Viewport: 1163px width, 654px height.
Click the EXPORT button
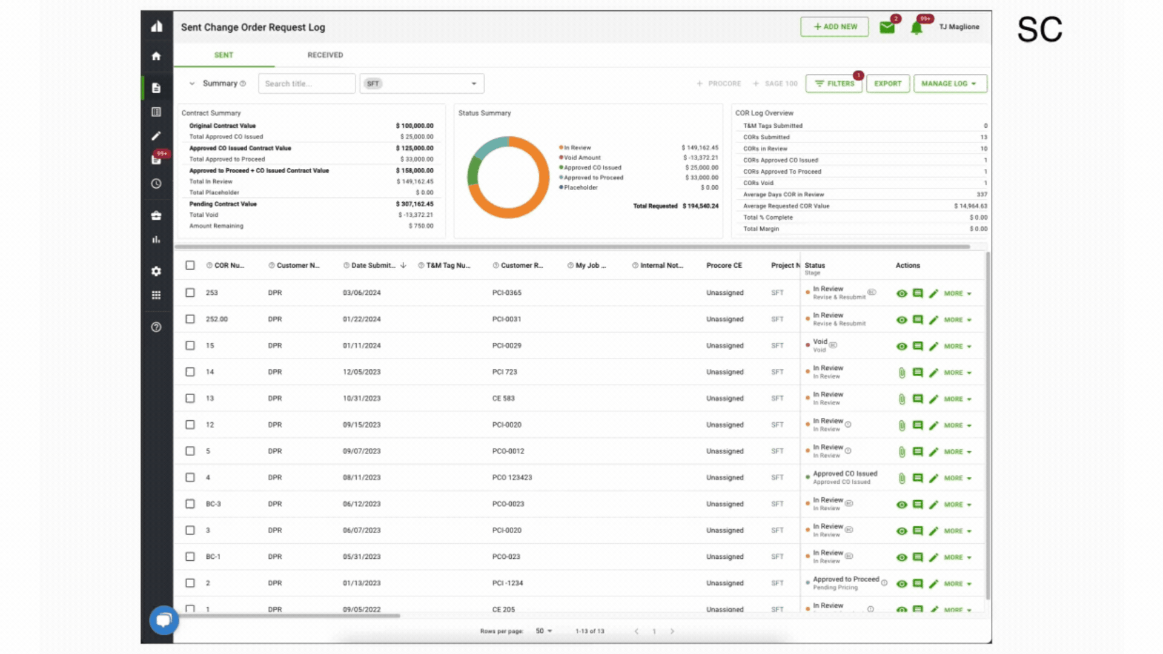pyautogui.click(x=887, y=84)
